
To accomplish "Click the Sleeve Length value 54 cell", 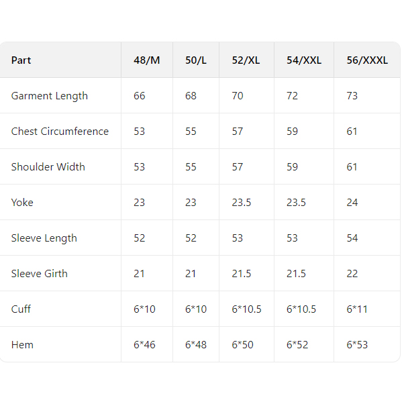I will click(352, 238).
